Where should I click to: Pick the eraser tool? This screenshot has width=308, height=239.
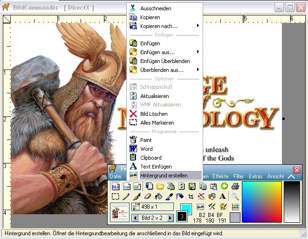[148, 197]
